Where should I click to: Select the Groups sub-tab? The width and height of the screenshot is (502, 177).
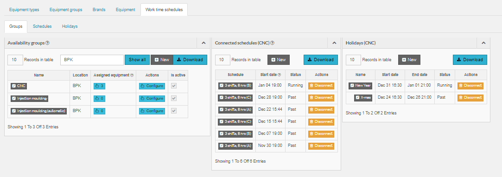coord(16,26)
